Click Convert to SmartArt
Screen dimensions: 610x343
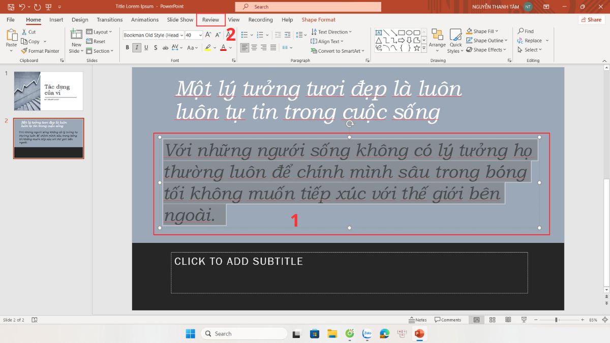(338, 51)
